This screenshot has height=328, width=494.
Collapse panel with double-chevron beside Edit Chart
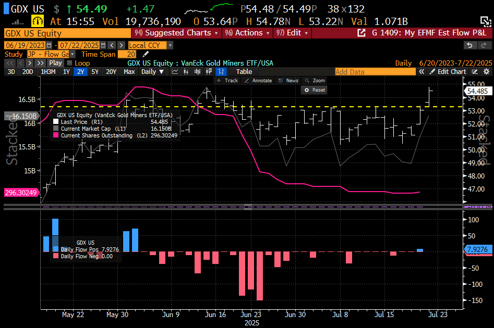pos(421,72)
